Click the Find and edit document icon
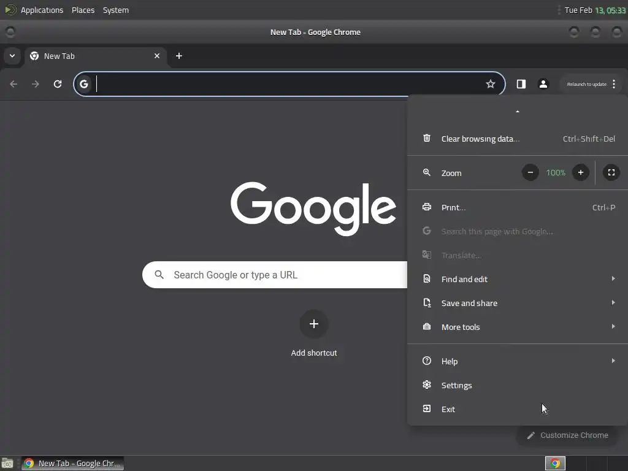This screenshot has width=628, height=471. click(427, 279)
